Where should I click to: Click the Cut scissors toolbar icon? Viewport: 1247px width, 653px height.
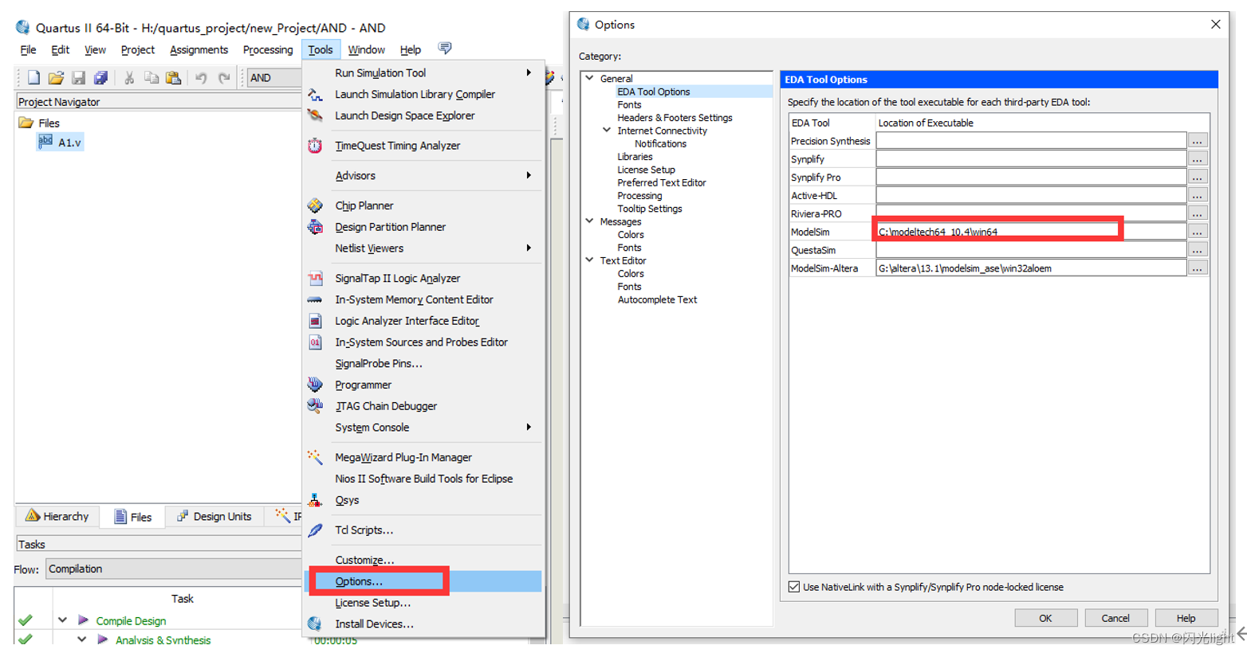[128, 77]
